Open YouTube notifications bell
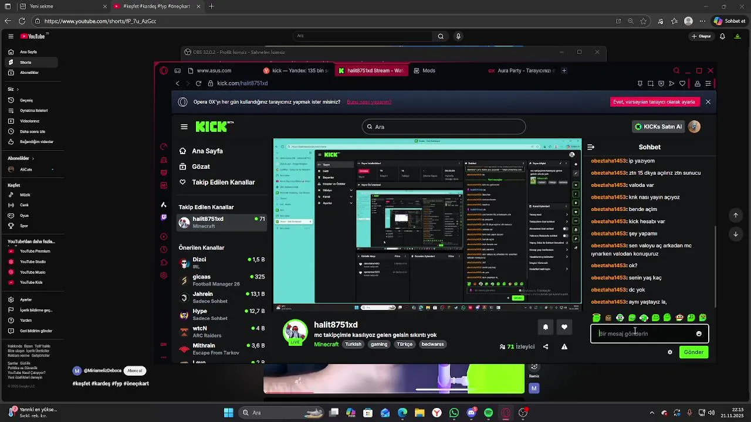The image size is (751, 422). click(x=722, y=36)
